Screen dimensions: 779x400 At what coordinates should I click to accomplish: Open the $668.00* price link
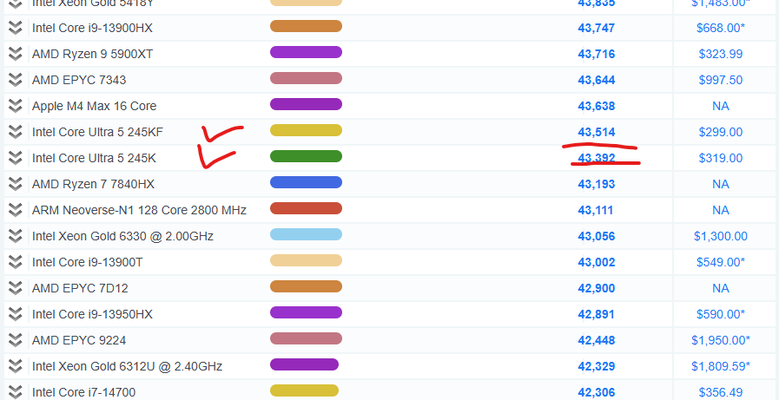click(720, 29)
